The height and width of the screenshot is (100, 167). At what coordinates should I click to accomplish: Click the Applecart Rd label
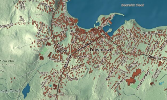[x=44, y=74]
